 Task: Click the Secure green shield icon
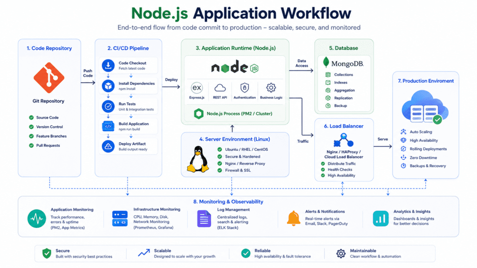point(47,253)
